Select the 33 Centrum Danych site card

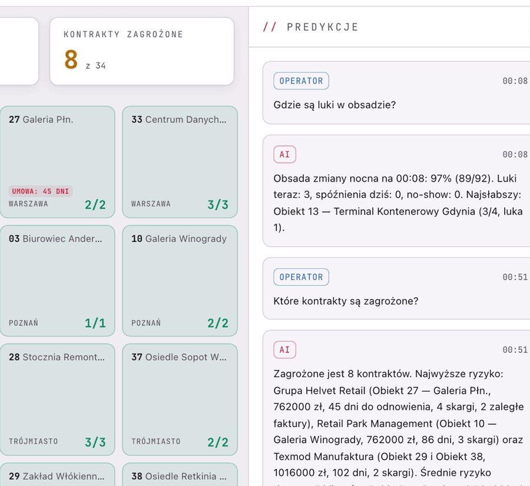coord(180,162)
